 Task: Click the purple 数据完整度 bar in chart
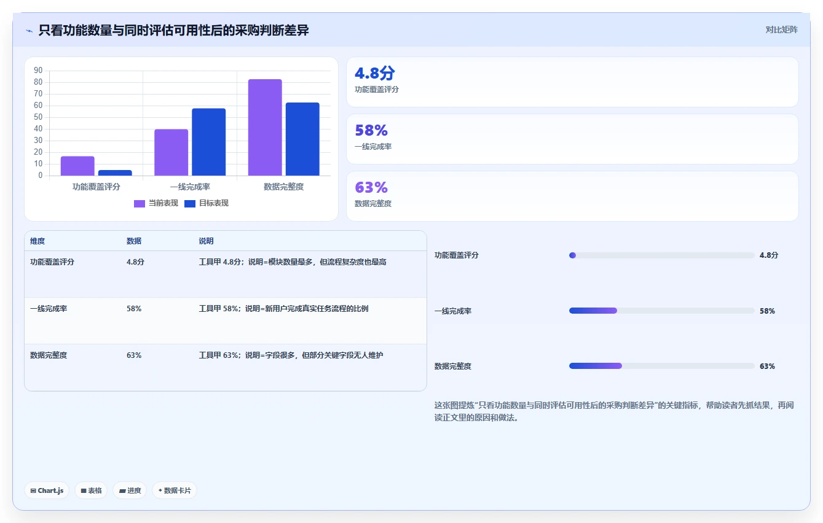[265, 128]
